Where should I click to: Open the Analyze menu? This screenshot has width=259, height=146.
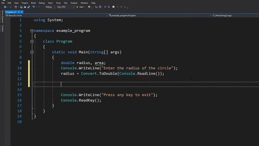(x=74, y=3)
